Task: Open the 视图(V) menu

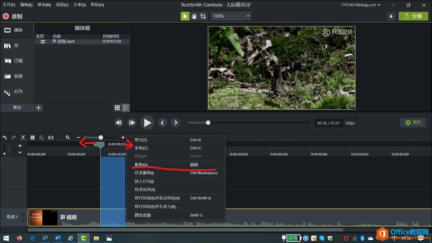Action: pos(62,5)
